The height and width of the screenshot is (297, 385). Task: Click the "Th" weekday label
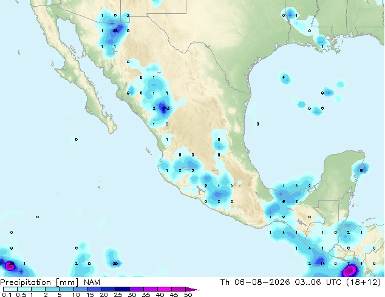[225, 282]
